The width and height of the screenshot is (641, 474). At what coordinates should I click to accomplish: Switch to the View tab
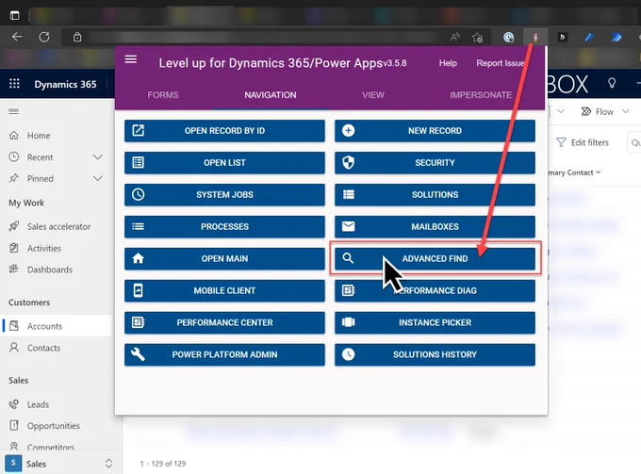(x=373, y=95)
